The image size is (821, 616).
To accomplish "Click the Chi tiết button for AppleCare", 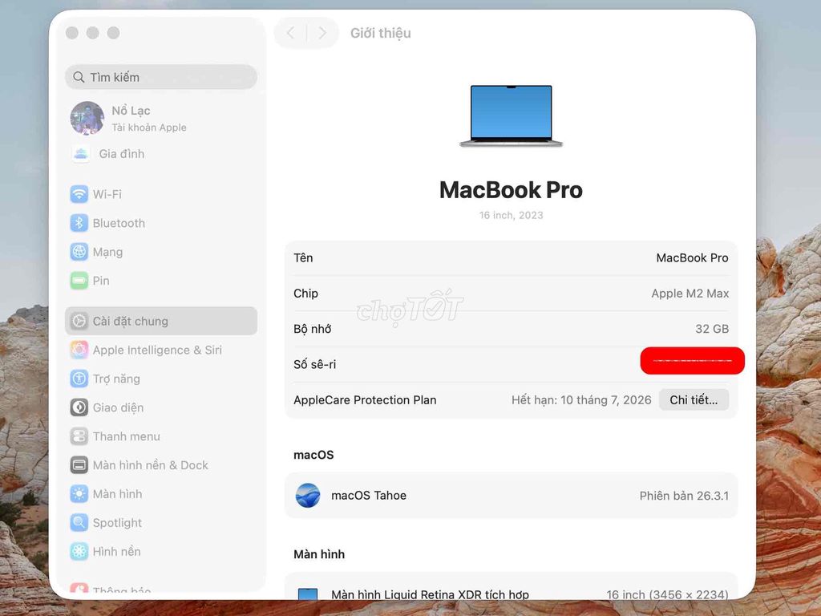I will (694, 399).
